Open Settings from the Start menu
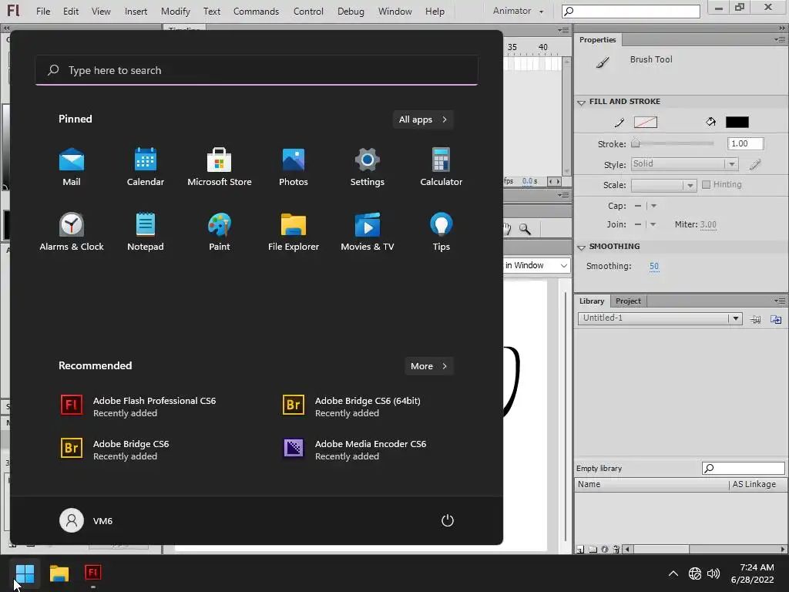The width and height of the screenshot is (789, 592). pyautogui.click(x=368, y=167)
